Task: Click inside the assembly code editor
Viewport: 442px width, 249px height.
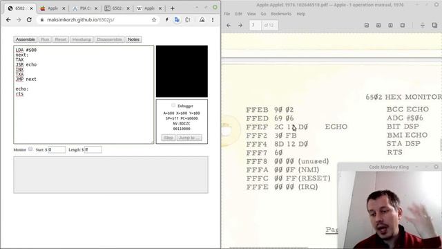Action: point(84,95)
